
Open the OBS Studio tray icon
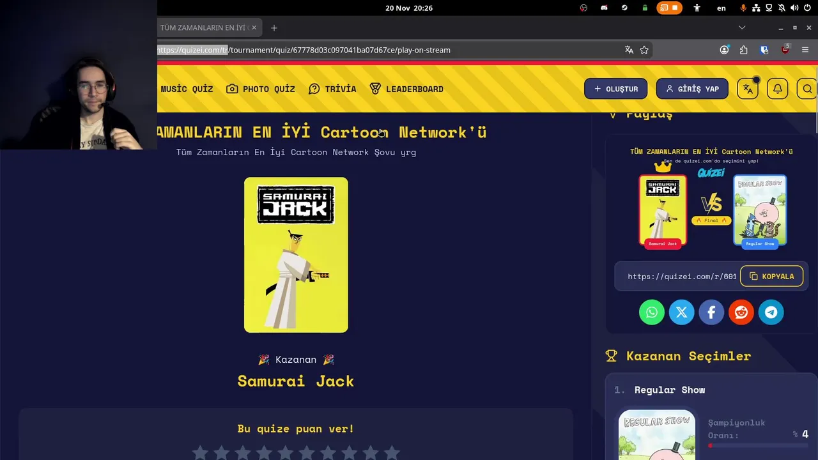[x=583, y=8]
